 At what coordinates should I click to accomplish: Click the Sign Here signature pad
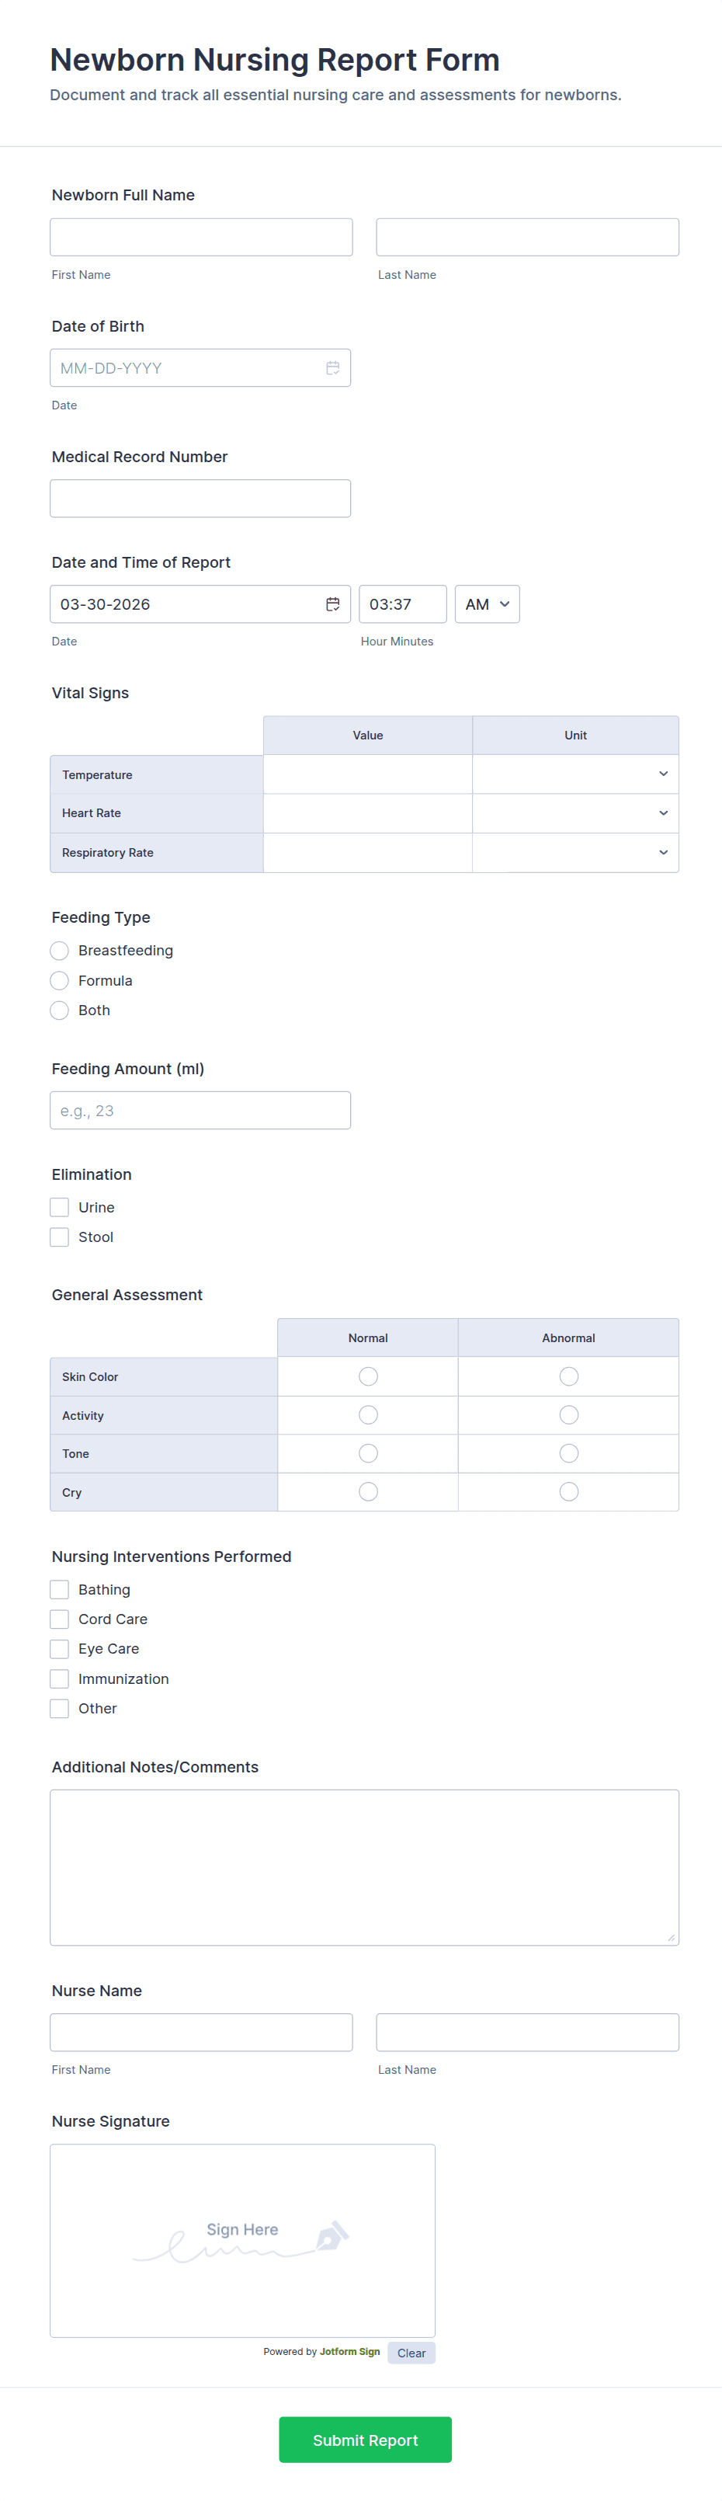(x=242, y=2240)
